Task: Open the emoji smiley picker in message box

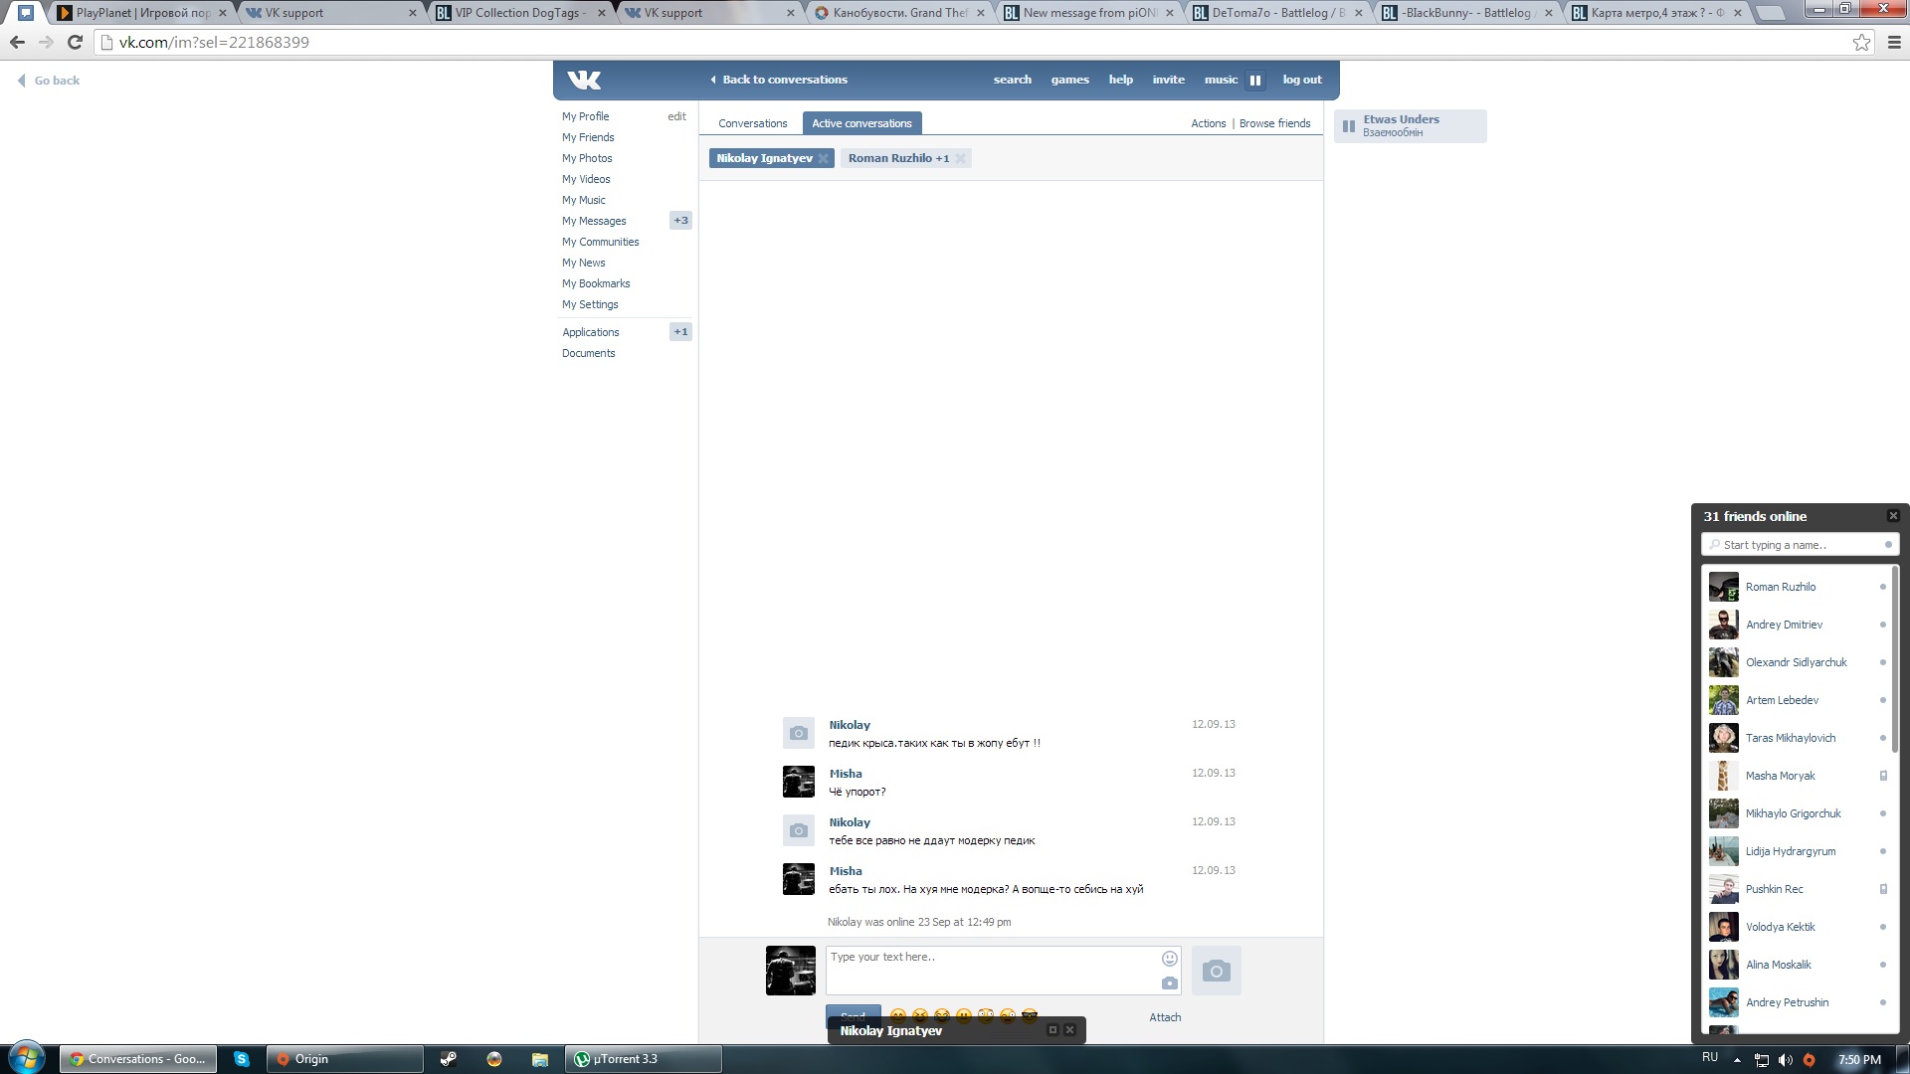Action: (1170, 959)
